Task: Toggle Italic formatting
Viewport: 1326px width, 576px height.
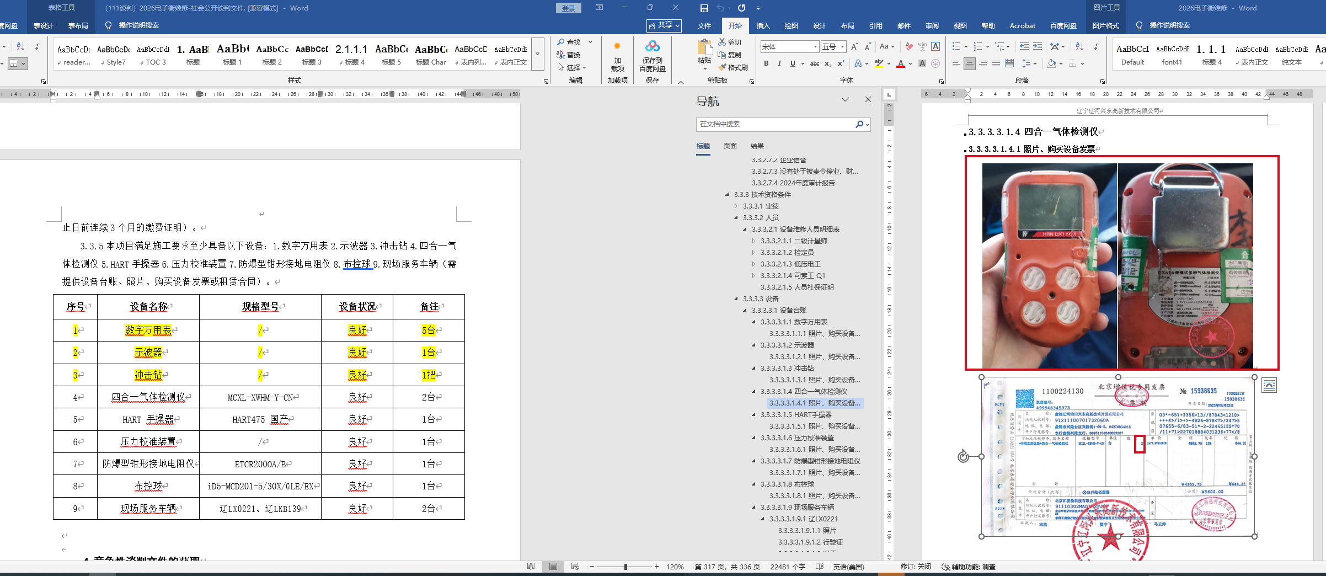Action: (779, 64)
